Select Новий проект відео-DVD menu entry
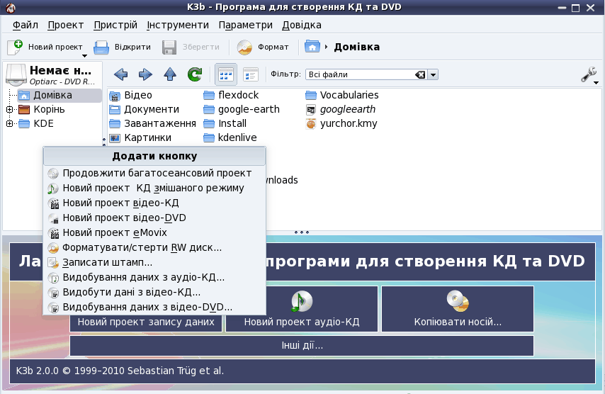Viewport: 605px width, 394px height. tap(124, 218)
